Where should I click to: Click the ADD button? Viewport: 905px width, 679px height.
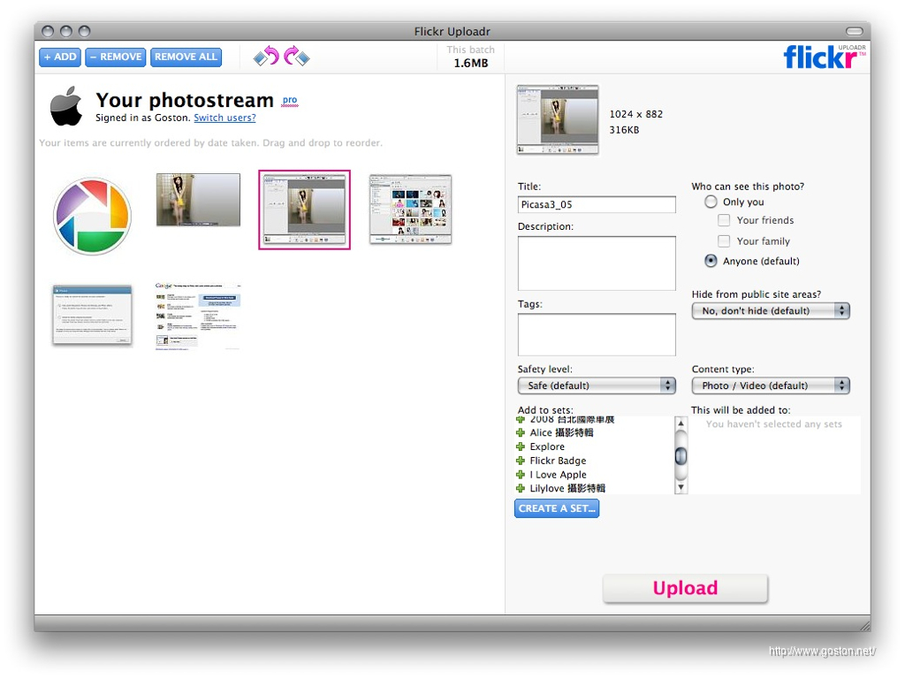click(x=60, y=57)
